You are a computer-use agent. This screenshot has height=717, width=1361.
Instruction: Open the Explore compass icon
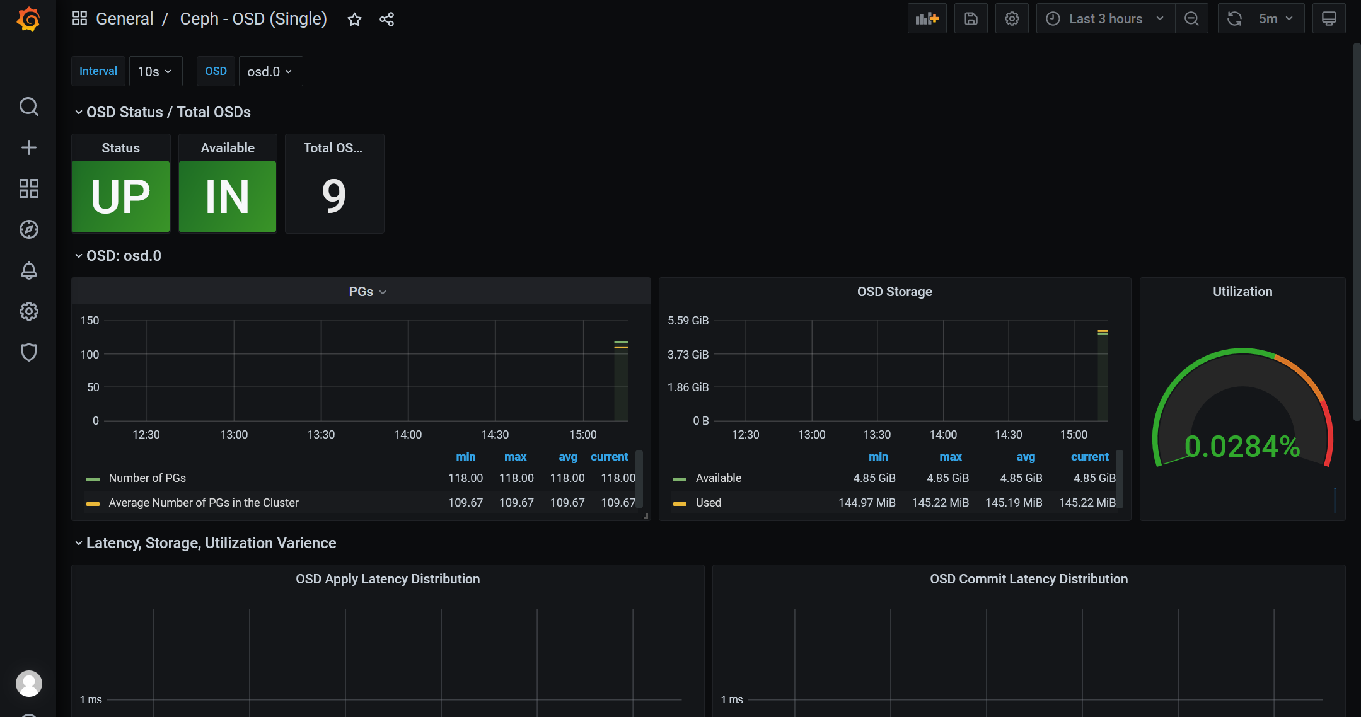(x=28, y=229)
